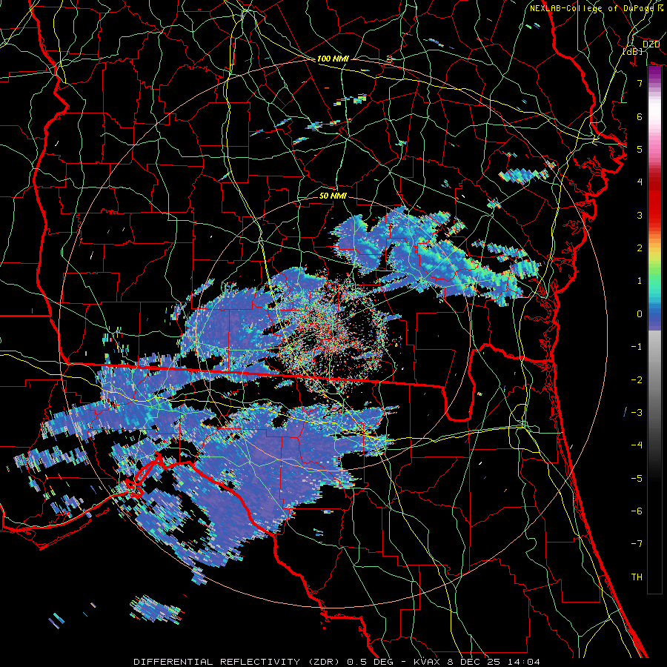Click the gray -2 dB section of color bar

click(654, 380)
